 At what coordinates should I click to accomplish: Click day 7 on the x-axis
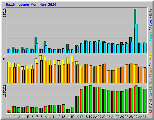pos(37,117)
